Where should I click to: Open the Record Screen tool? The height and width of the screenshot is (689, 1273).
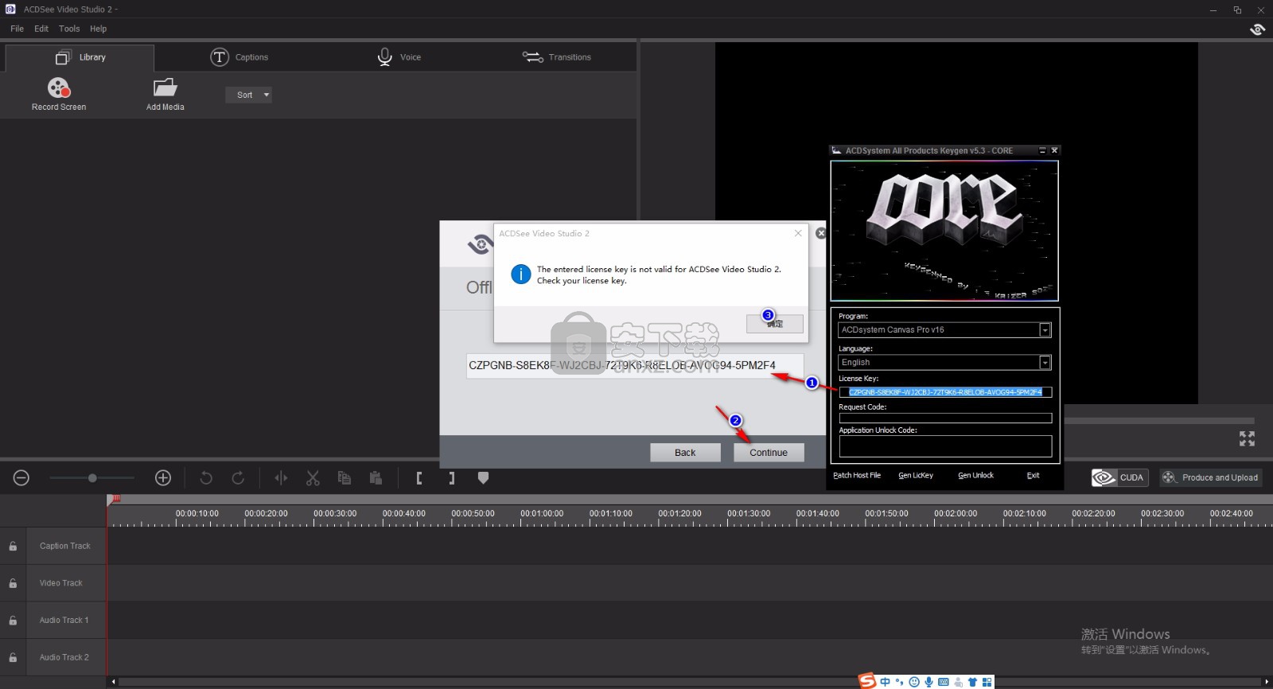click(59, 94)
